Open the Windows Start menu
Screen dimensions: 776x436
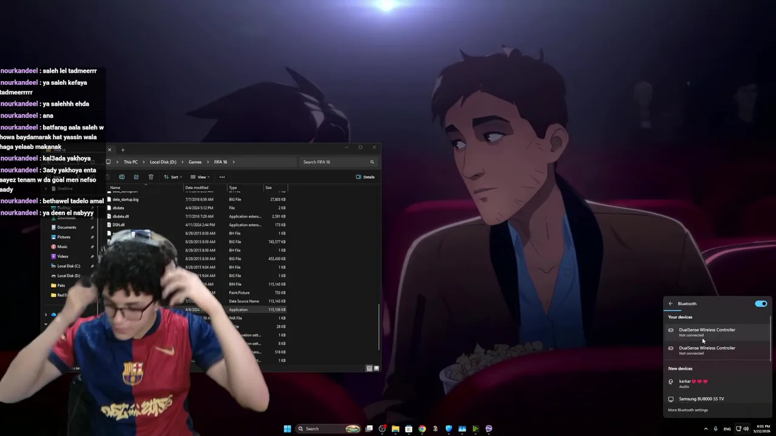[x=287, y=429]
